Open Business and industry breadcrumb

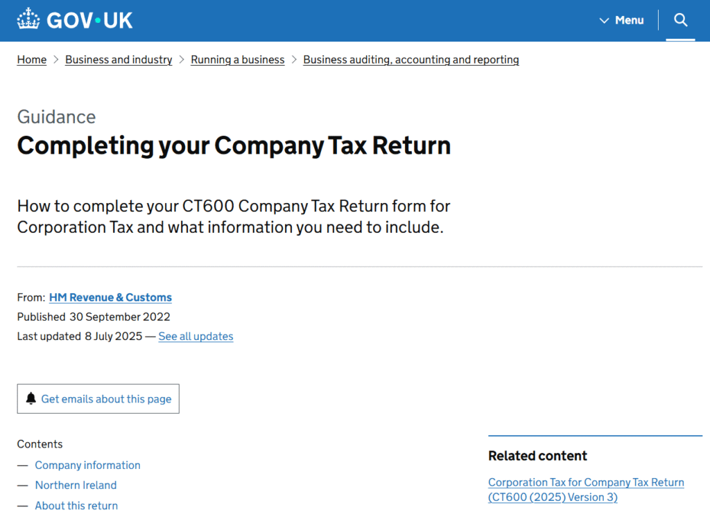click(119, 60)
